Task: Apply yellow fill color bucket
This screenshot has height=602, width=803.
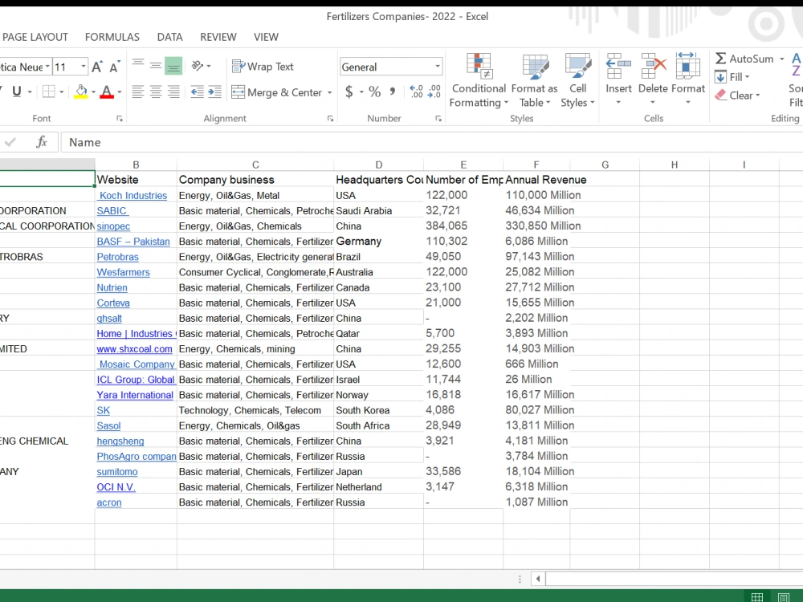Action: [81, 92]
